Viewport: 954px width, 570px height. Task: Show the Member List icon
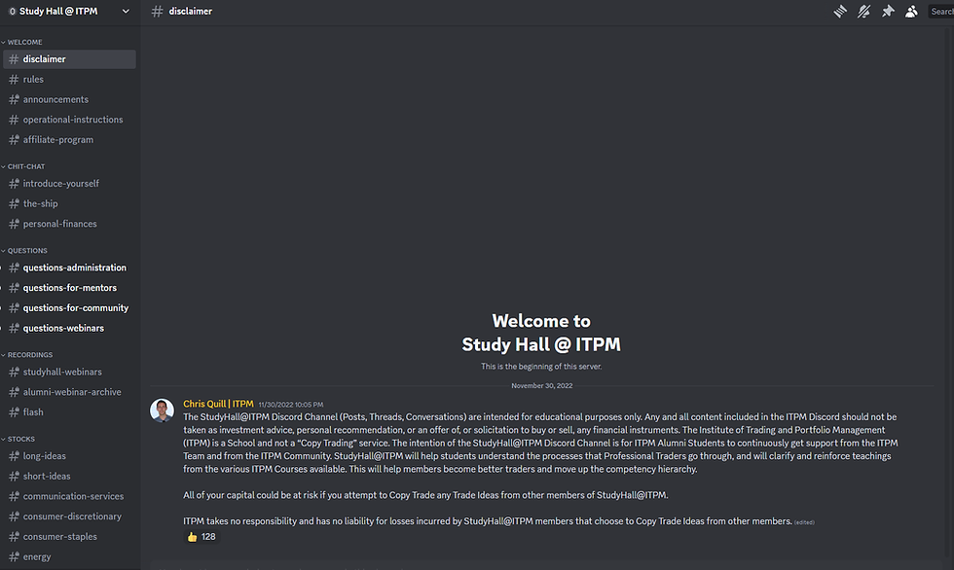coord(911,11)
